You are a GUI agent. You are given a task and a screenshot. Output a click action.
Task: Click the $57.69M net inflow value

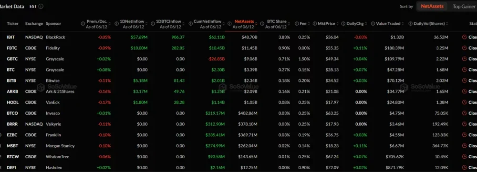(x=139, y=37)
